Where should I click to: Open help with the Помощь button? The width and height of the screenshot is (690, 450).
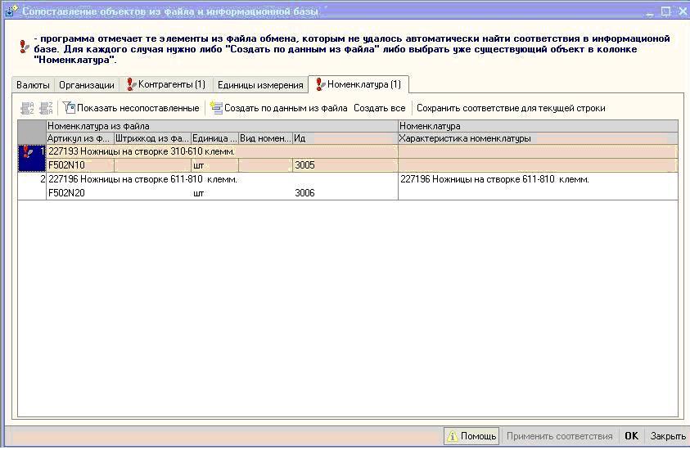click(471, 436)
